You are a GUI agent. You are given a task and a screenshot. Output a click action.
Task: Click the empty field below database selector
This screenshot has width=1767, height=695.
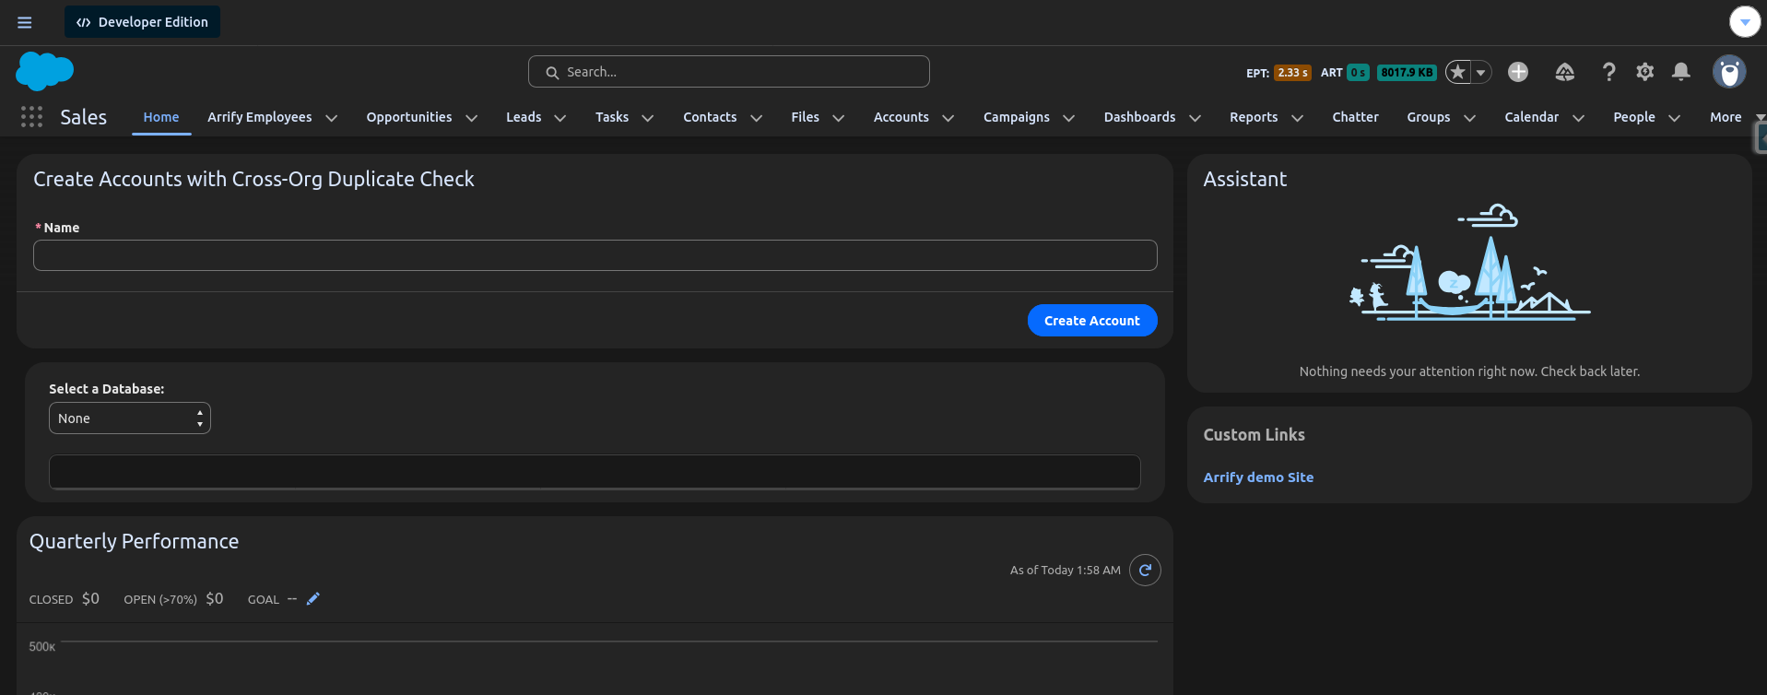[x=595, y=472]
